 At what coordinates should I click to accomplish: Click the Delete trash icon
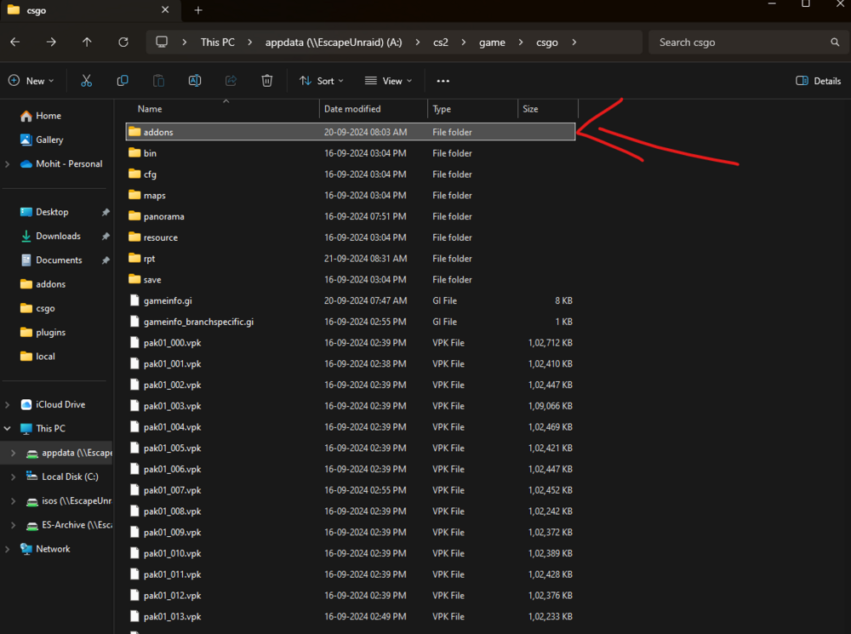(x=267, y=81)
